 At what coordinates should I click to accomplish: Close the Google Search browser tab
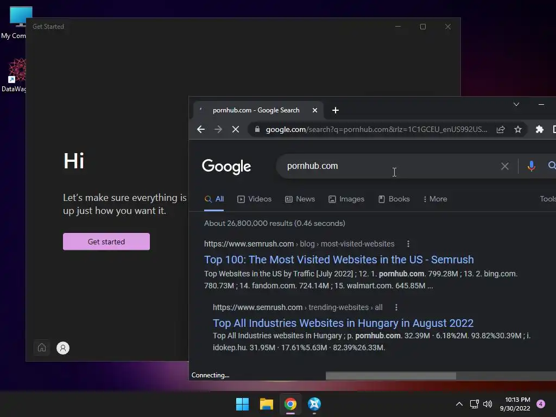[314, 110]
